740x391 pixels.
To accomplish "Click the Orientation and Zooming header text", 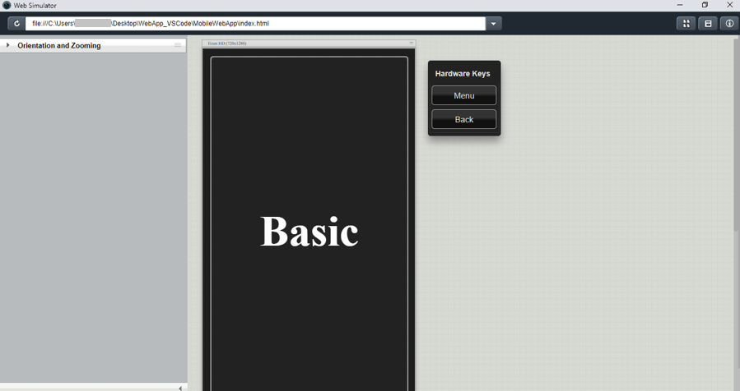I will tap(59, 46).
